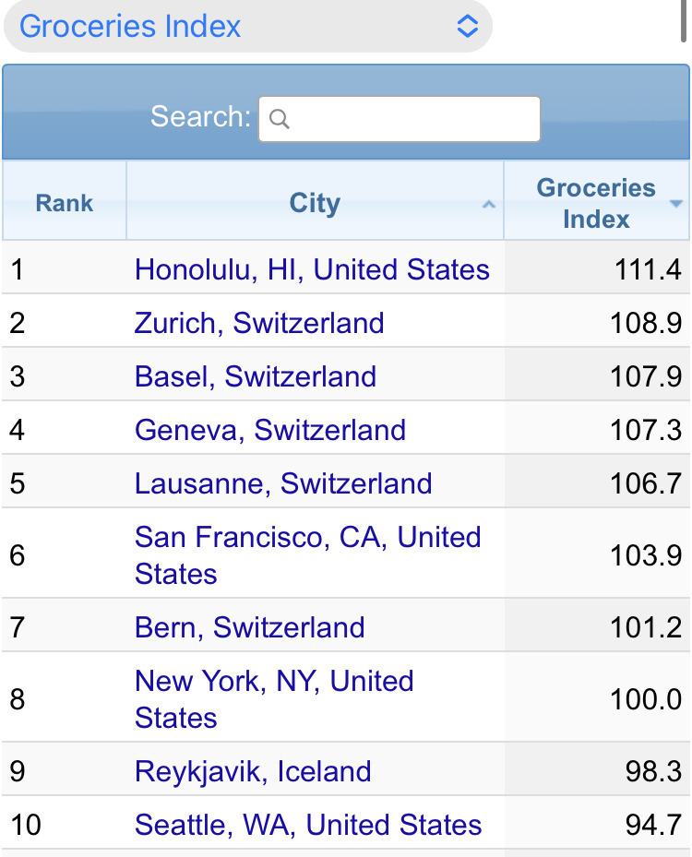Select the Reykjavik, Iceland link
The image size is (692, 857).
(x=253, y=771)
